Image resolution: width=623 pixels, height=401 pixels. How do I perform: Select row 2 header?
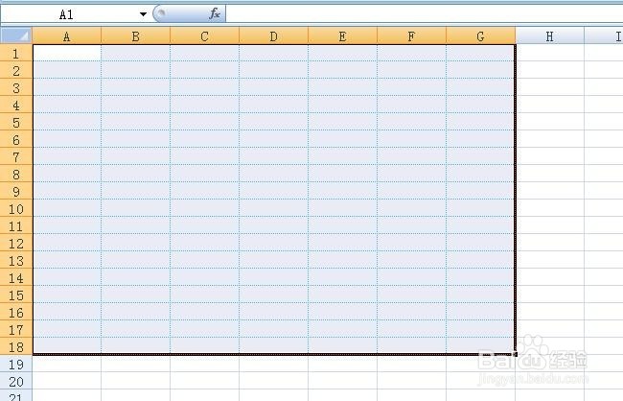(x=16, y=70)
